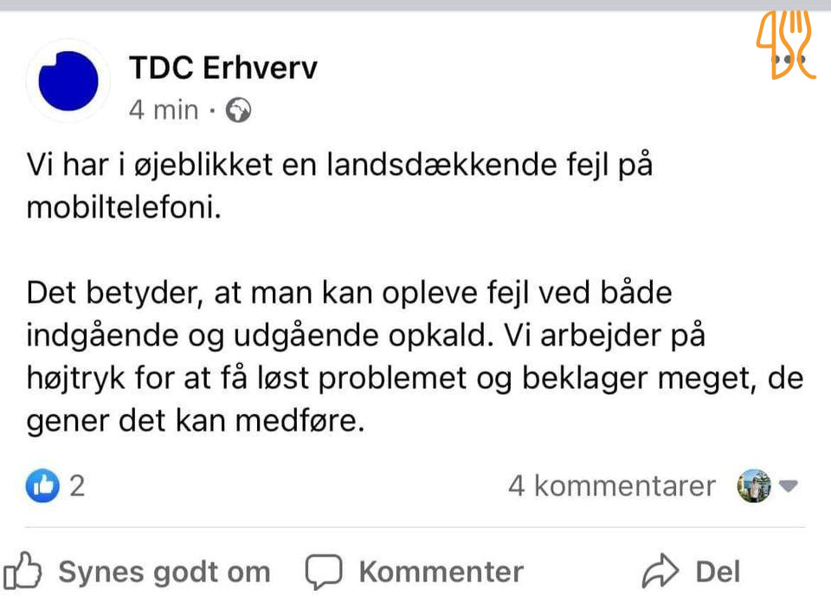
Task: Select the Kommenter button text
Action: pos(441,572)
